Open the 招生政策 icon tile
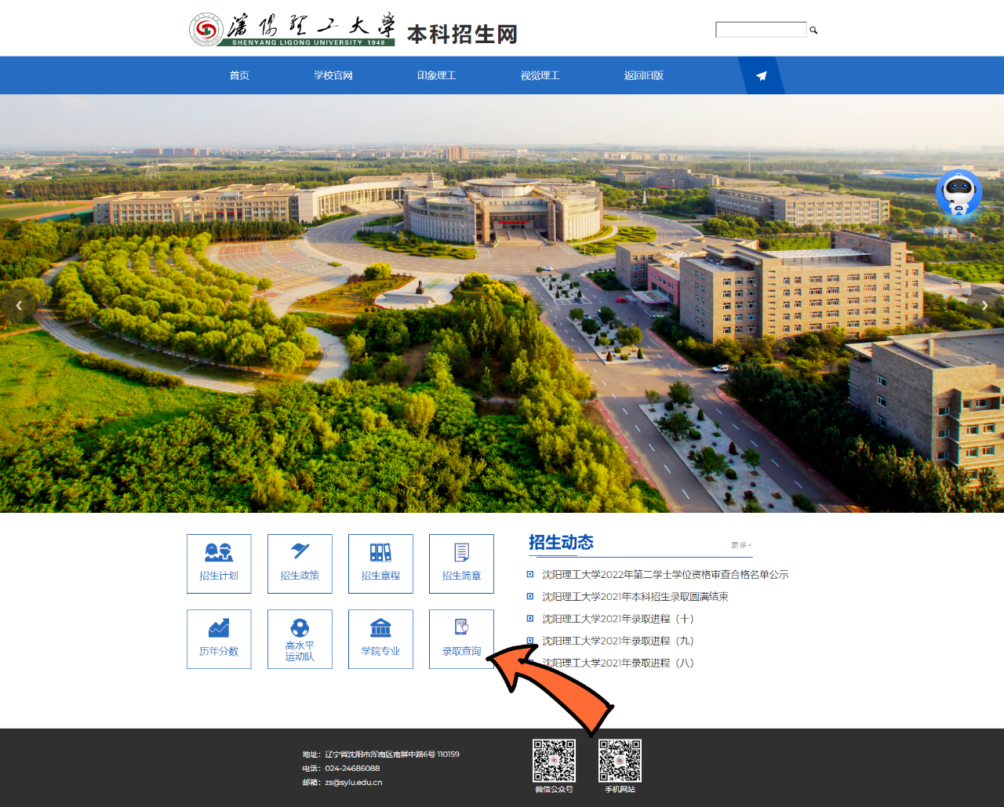This screenshot has height=807, width=1004. pyautogui.click(x=300, y=563)
